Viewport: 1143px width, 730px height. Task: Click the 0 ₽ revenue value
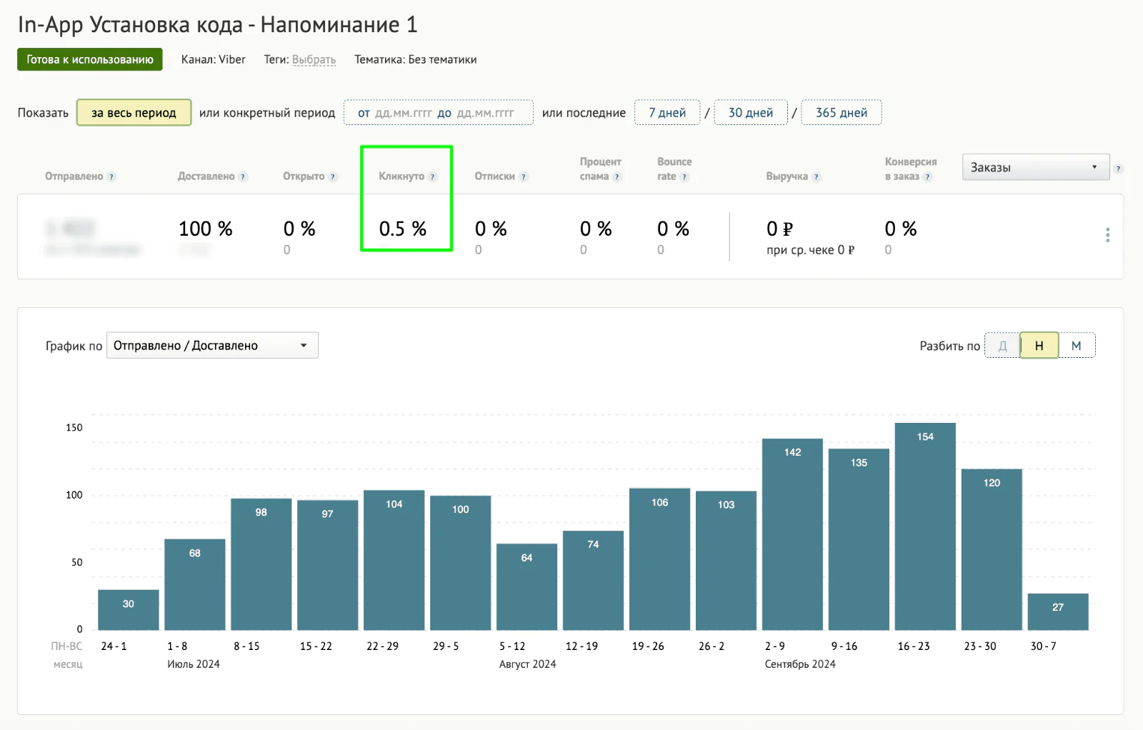pos(779,229)
